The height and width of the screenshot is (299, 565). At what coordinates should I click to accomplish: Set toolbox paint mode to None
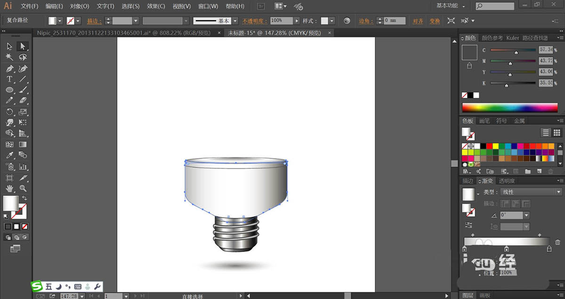point(25,226)
